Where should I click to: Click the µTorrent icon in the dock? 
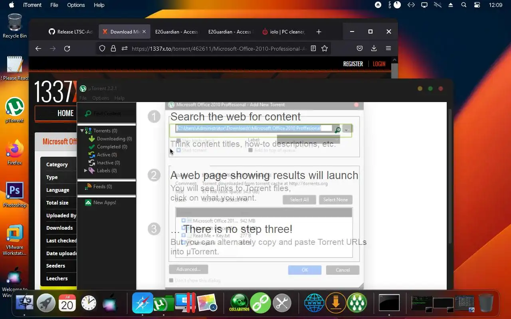point(163,303)
